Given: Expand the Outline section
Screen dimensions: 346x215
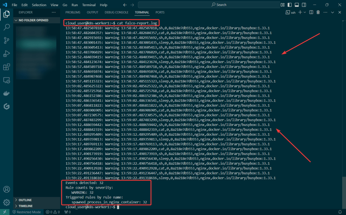Looking at the screenshot, I should [25, 200].
